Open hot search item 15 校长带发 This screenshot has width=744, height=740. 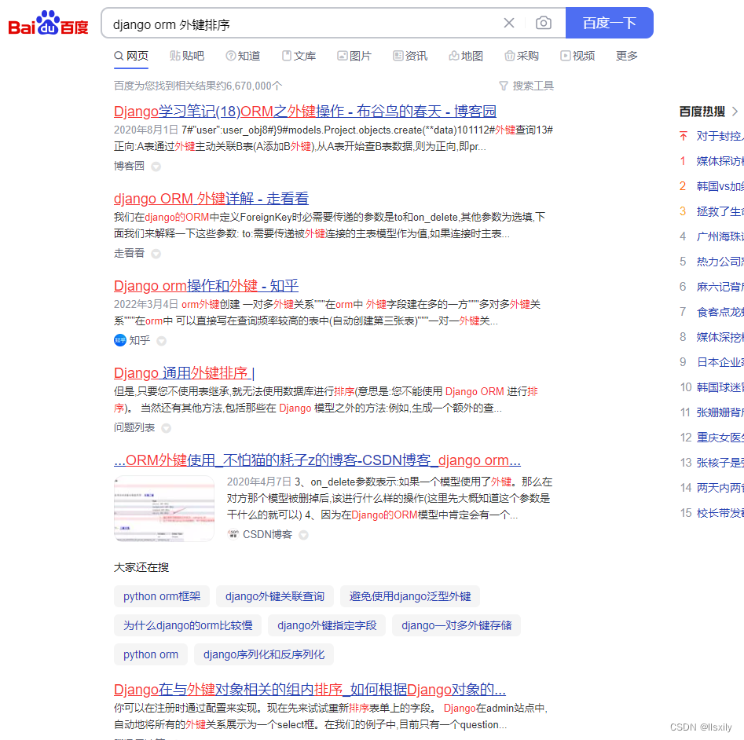pyautogui.click(x=720, y=513)
